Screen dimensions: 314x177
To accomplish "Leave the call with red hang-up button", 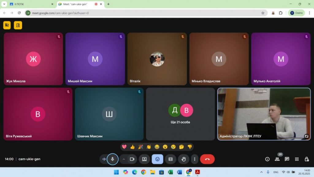I will tap(207, 159).
